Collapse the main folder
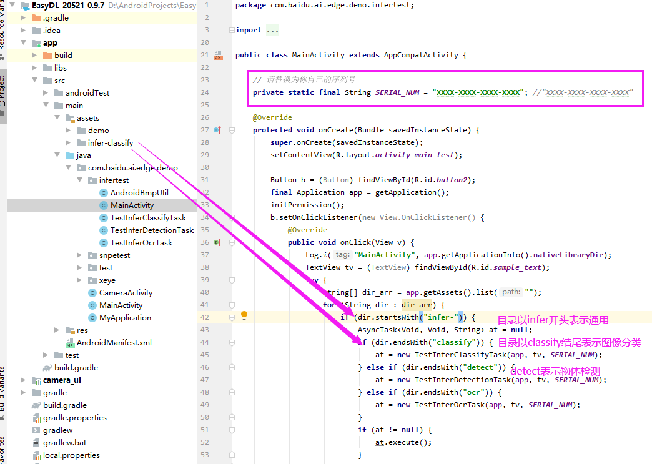This screenshot has width=652, height=464. pos(46,105)
